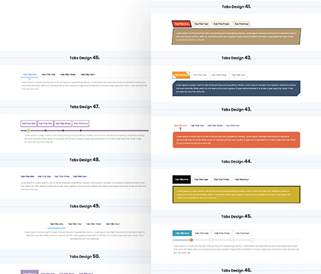
Task: Select blue underlined Tab Title One in Design 46
Action: pos(29,74)
